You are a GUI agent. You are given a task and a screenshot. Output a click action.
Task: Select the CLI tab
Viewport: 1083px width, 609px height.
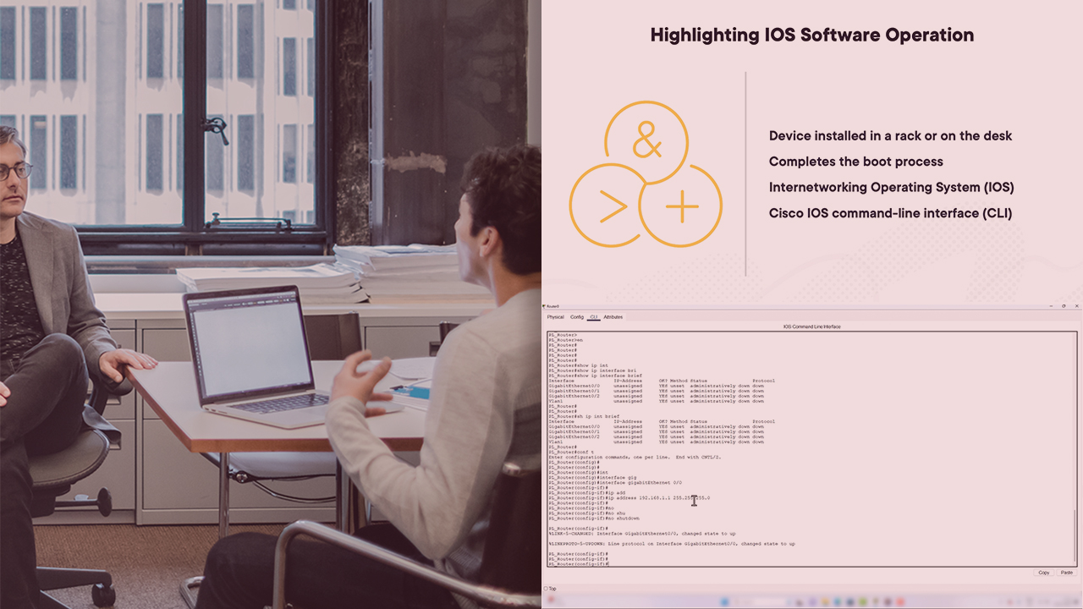(x=594, y=317)
